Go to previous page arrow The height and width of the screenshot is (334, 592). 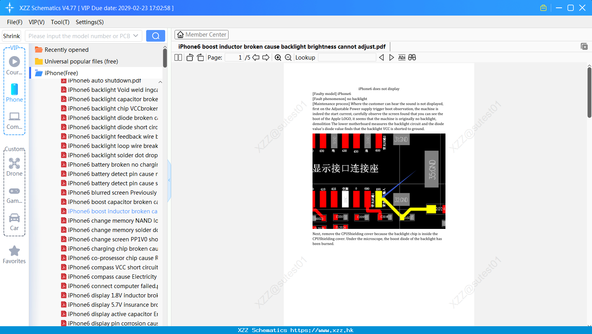point(256,58)
